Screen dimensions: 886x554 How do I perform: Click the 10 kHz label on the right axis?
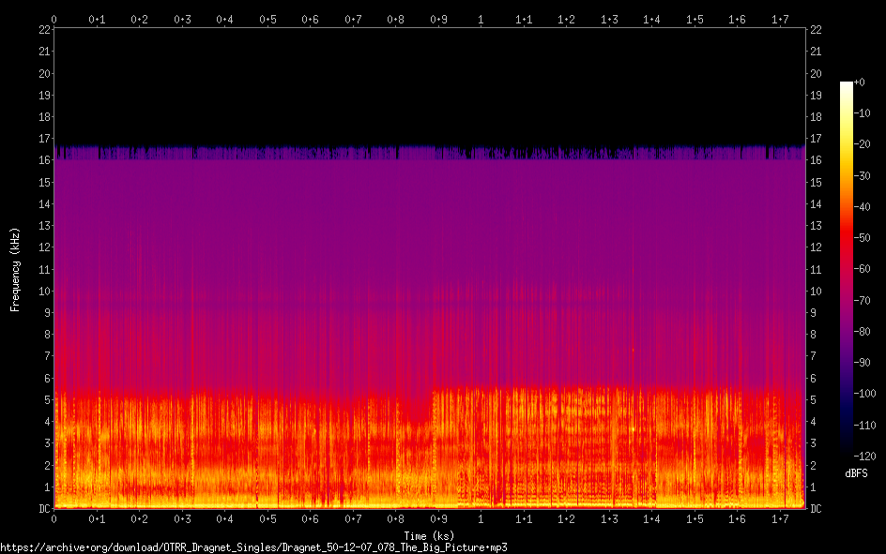(816, 292)
